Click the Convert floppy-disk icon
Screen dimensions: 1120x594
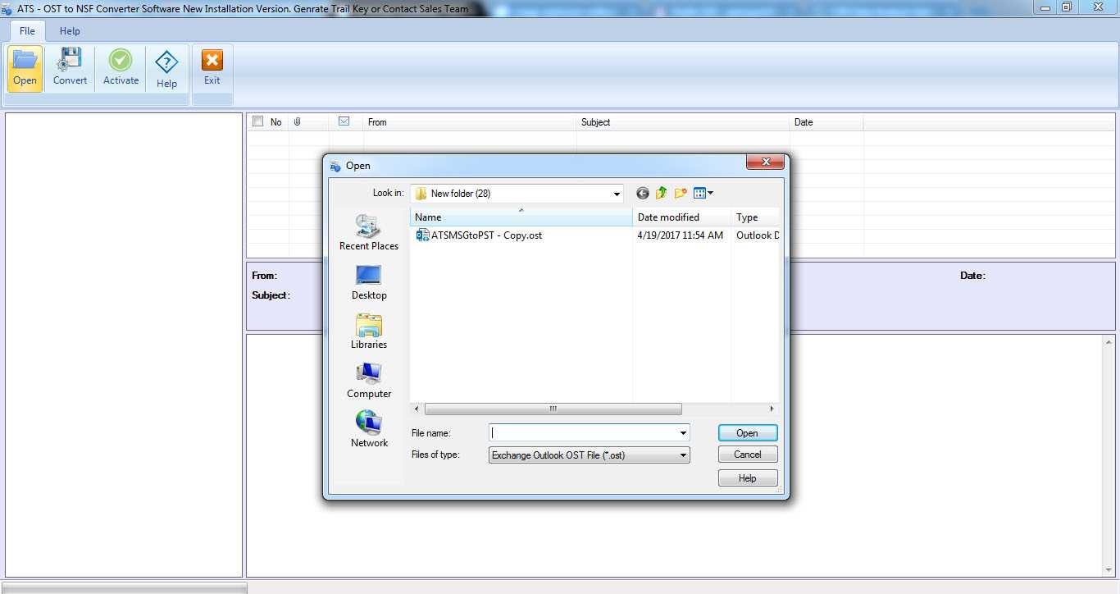click(x=70, y=61)
